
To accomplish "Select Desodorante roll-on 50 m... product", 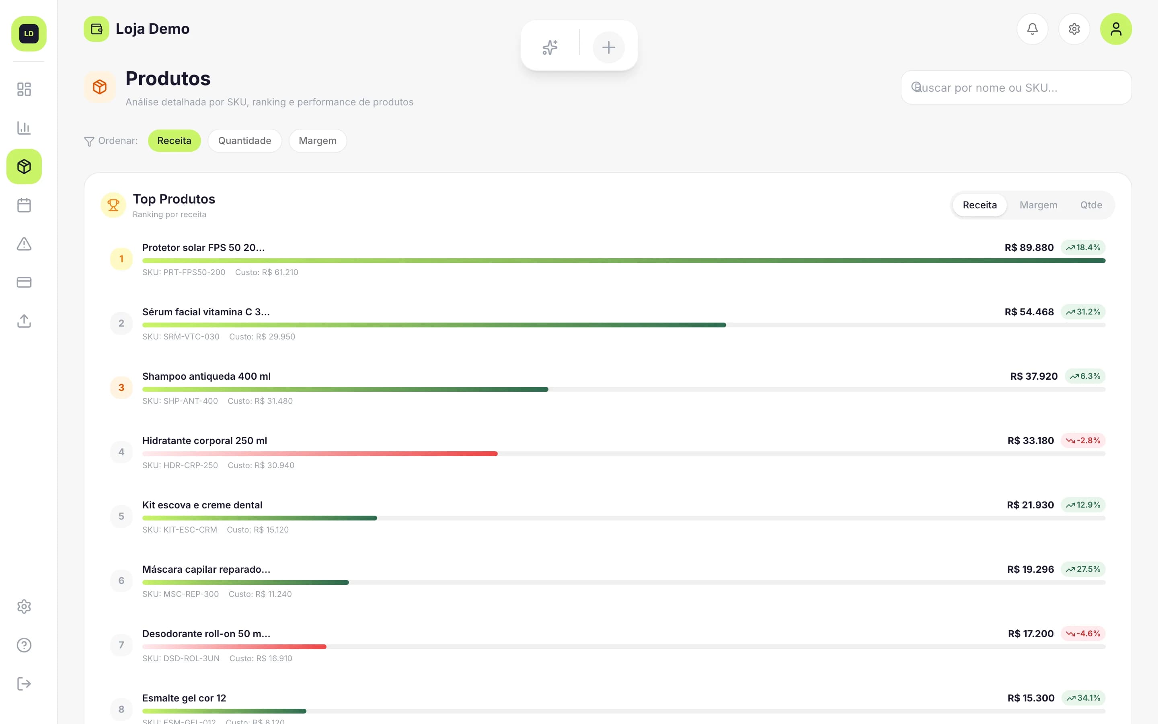I will [608, 646].
